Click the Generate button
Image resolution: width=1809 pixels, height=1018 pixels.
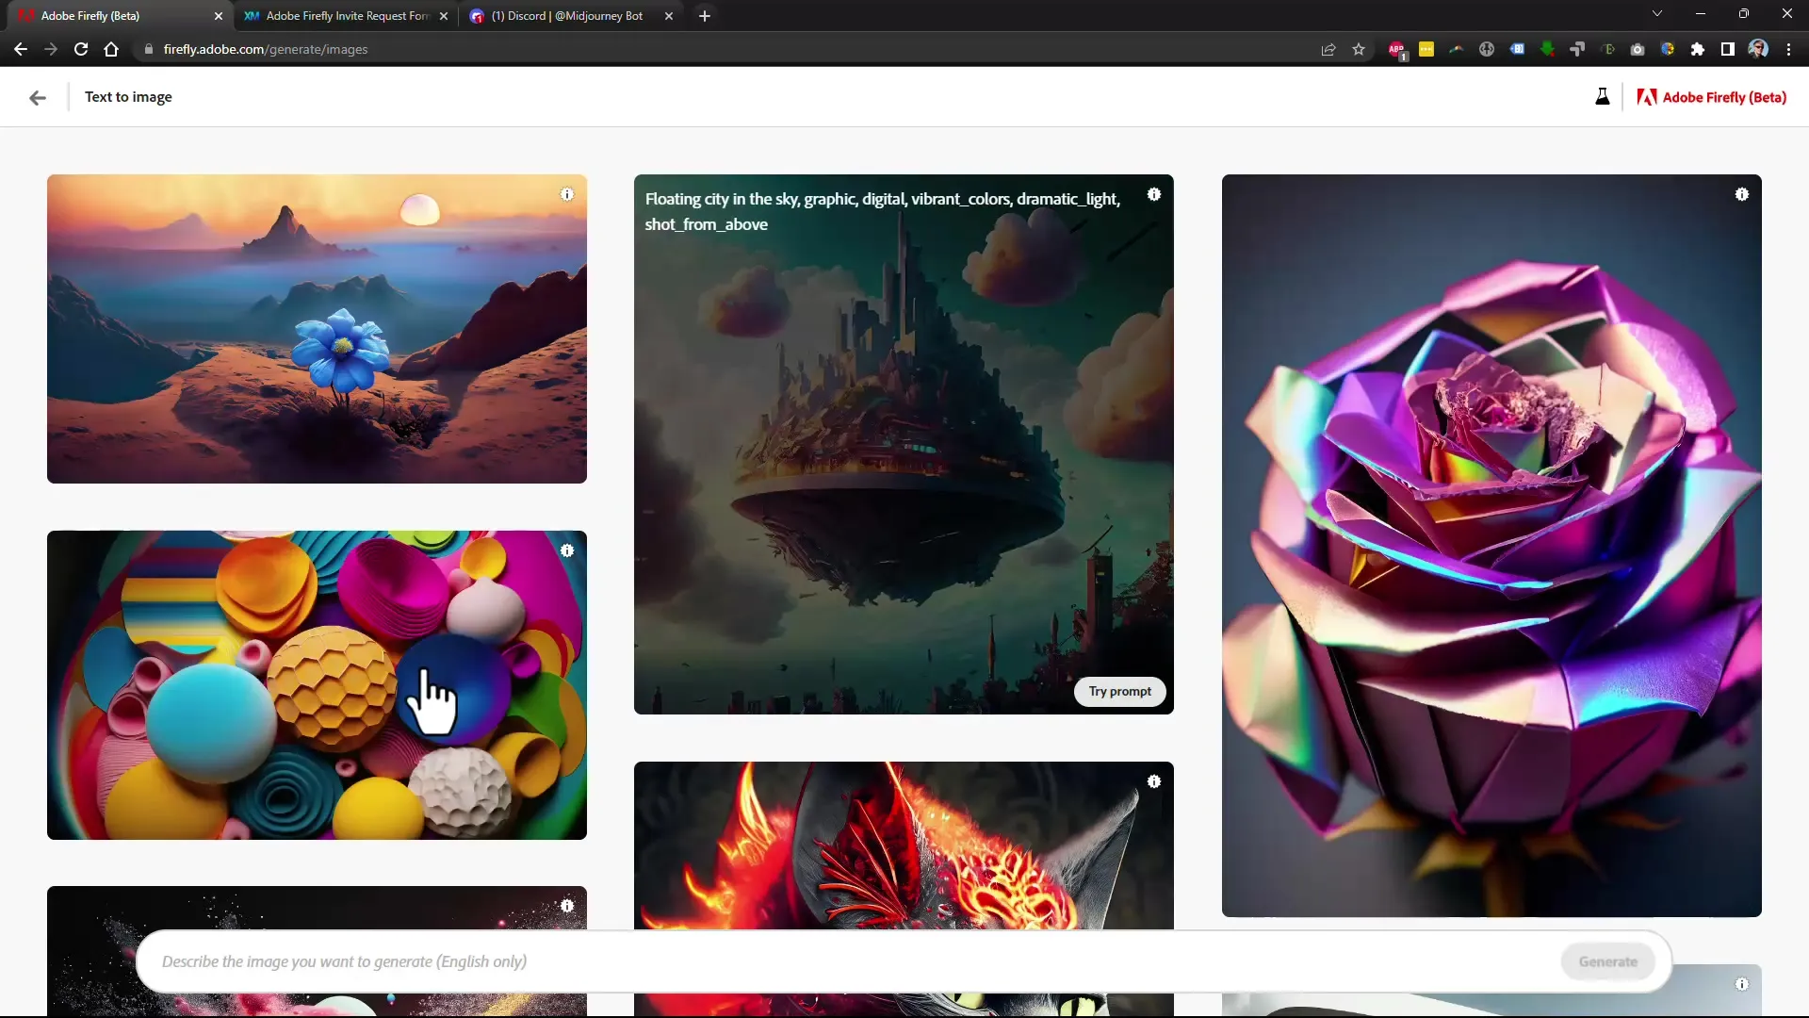[x=1609, y=961]
